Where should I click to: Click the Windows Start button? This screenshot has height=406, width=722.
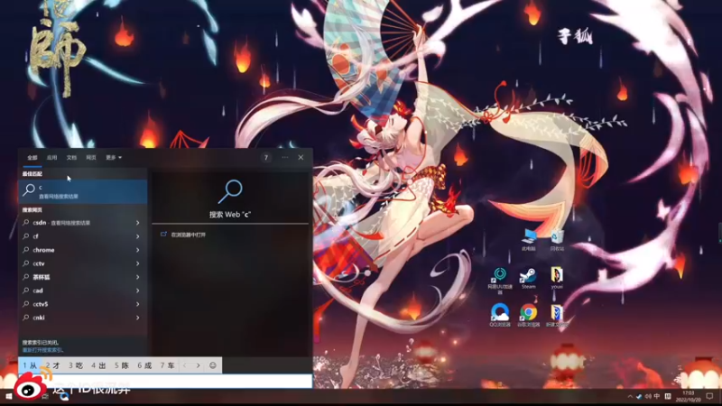8,396
